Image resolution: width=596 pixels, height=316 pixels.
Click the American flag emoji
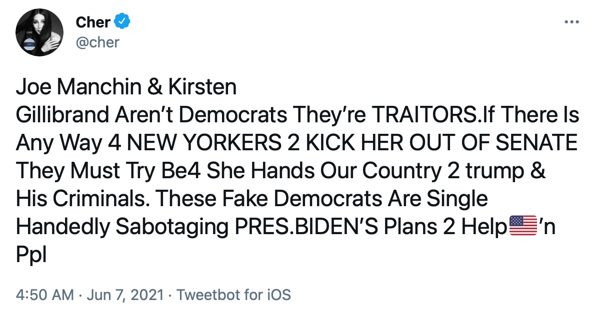tap(523, 227)
